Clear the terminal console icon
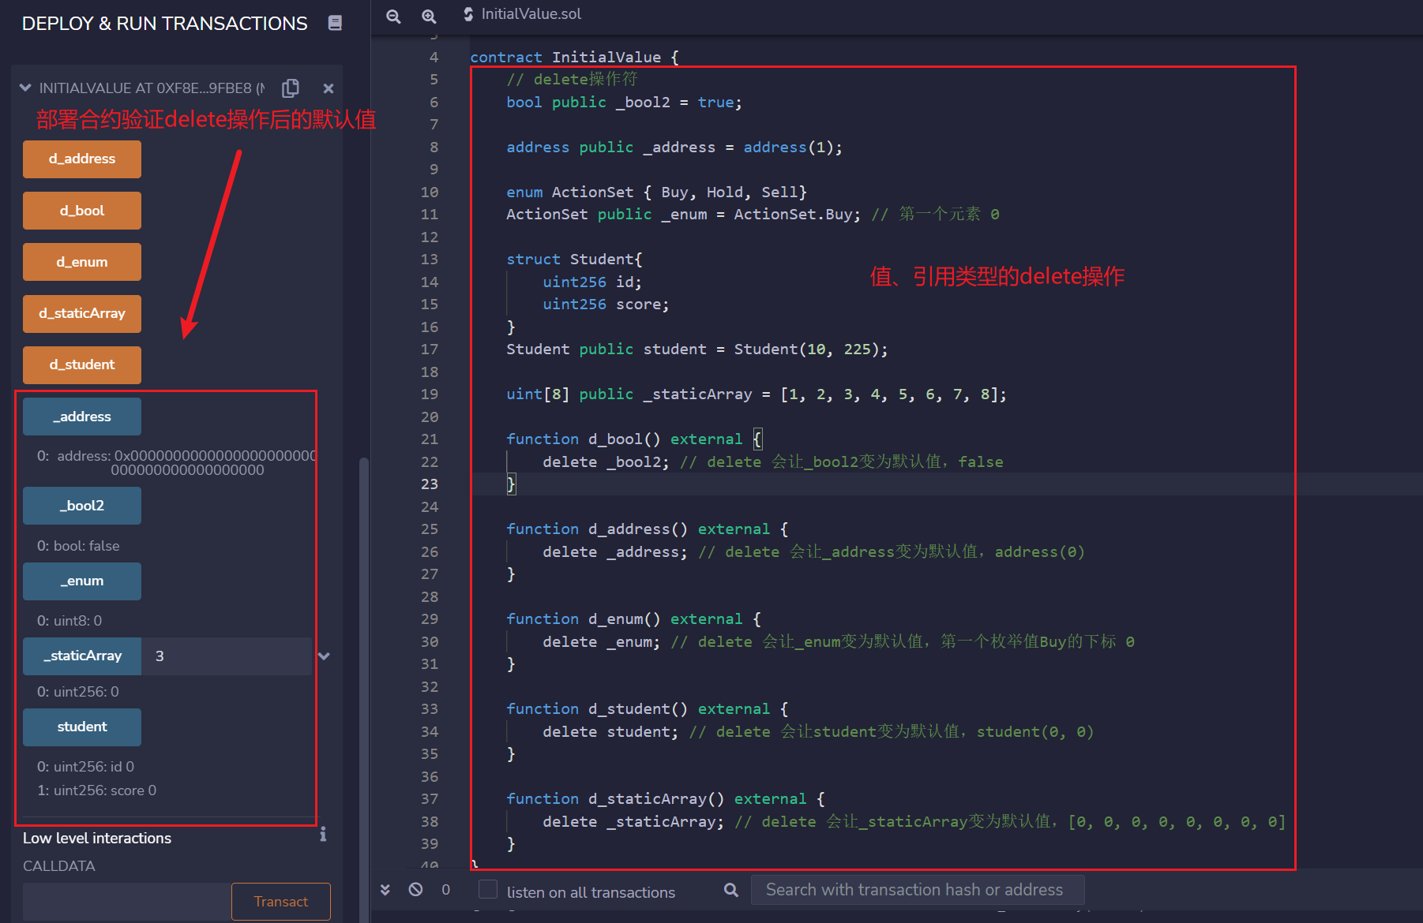The height and width of the screenshot is (923, 1423). point(415,890)
